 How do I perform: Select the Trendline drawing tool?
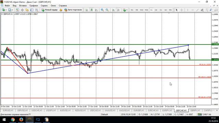(x=197, y=10)
